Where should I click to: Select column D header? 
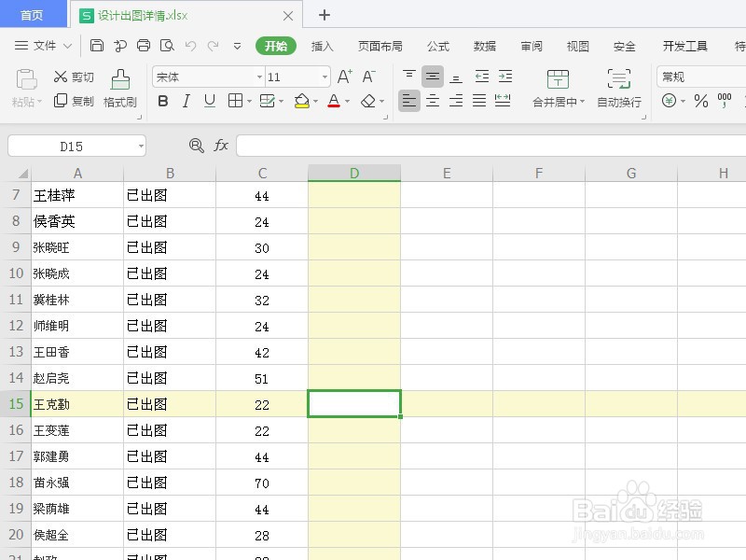pos(354,173)
